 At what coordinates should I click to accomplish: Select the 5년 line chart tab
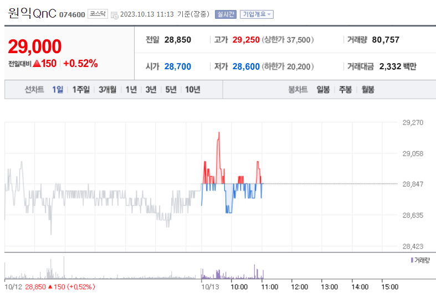click(x=171, y=90)
